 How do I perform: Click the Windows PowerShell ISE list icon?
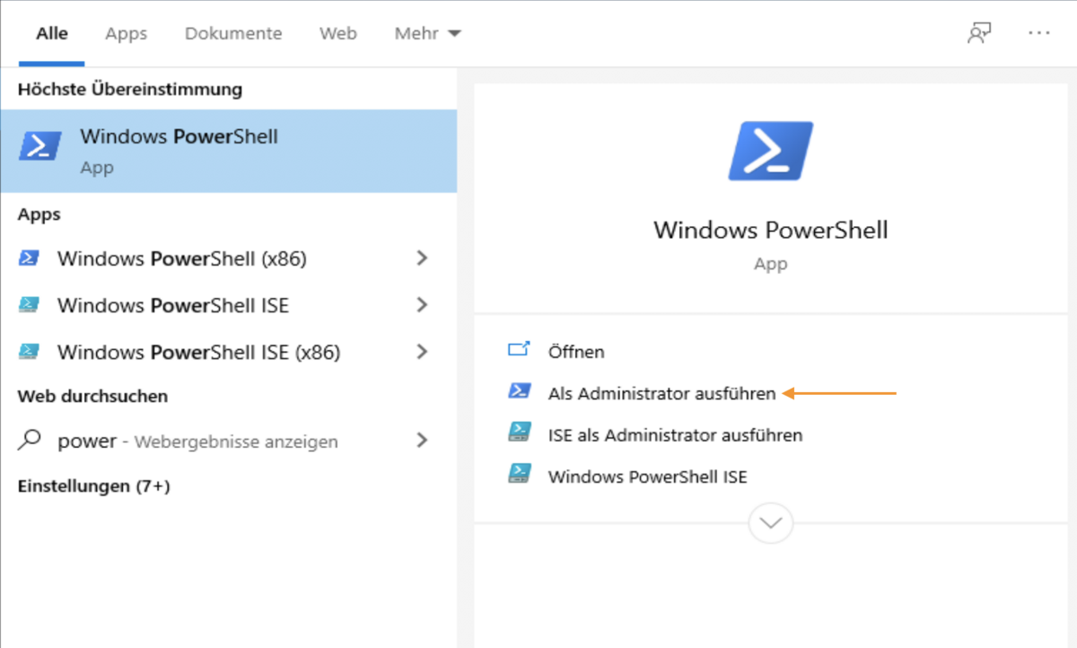click(x=30, y=305)
